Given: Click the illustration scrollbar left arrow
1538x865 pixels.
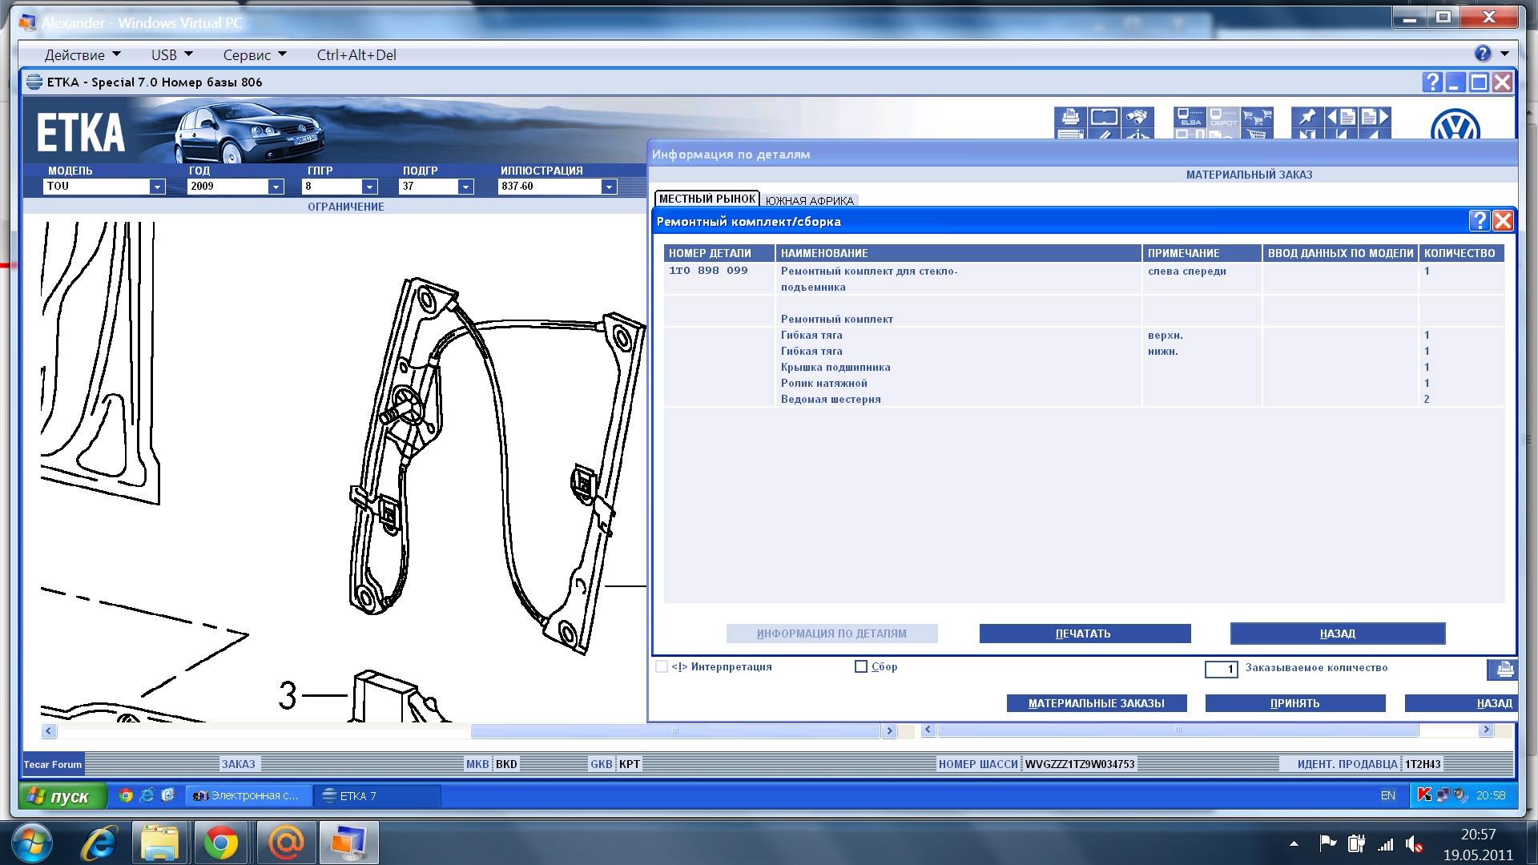Looking at the screenshot, I should [49, 730].
